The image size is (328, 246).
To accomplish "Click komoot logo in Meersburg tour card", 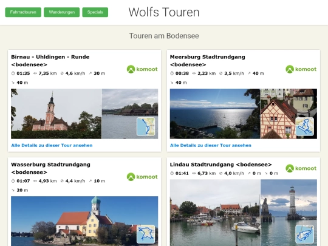I will (301, 69).
